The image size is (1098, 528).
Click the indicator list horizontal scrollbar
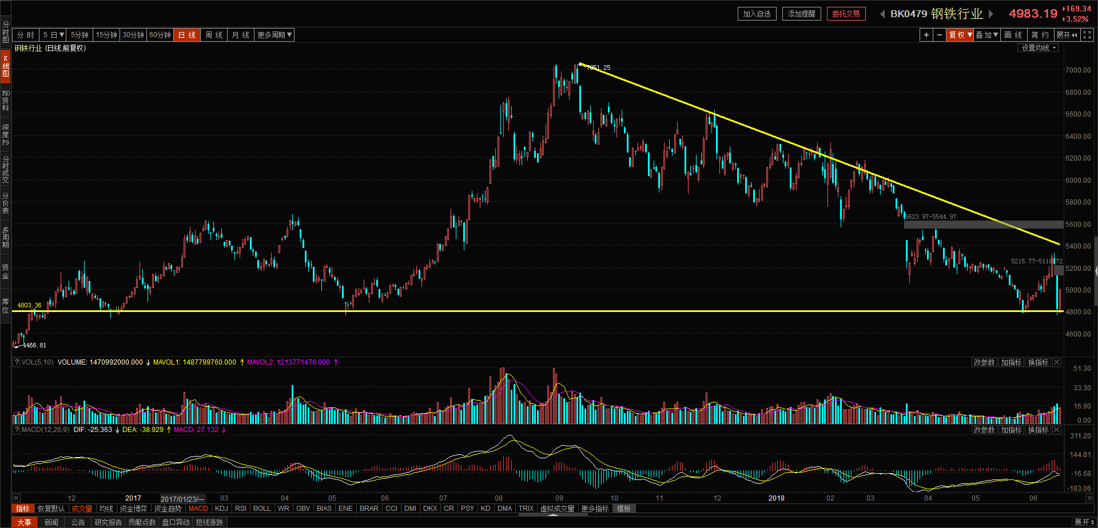pyautogui.click(x=553, y=515)
